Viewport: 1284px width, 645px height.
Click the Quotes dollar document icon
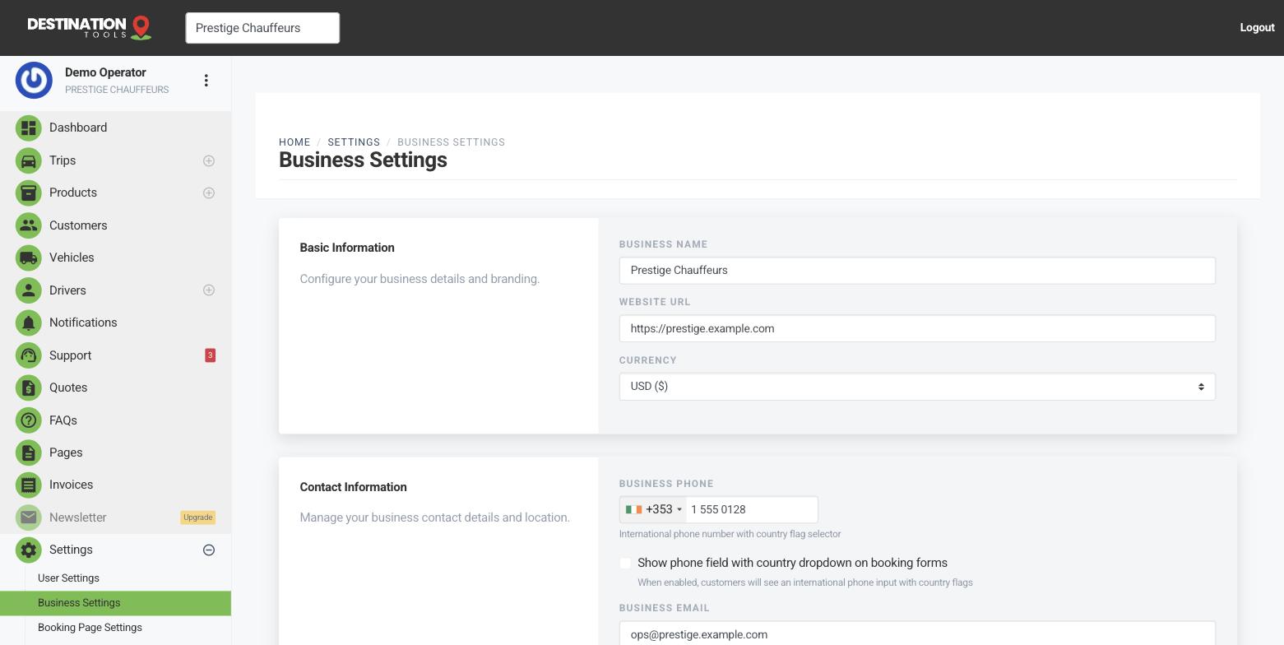(x=28, y=387)
